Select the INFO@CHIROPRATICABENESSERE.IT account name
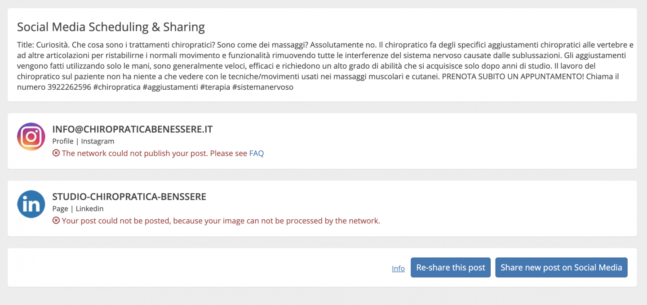The width and height of the screenshot is (647, 305). point(133,129)
